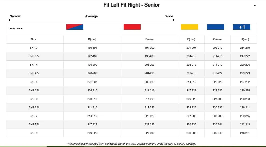Collapse the section using the minus icon
Image resolution: width=266 pixels, height=147 pixels.
click(255, 5)
